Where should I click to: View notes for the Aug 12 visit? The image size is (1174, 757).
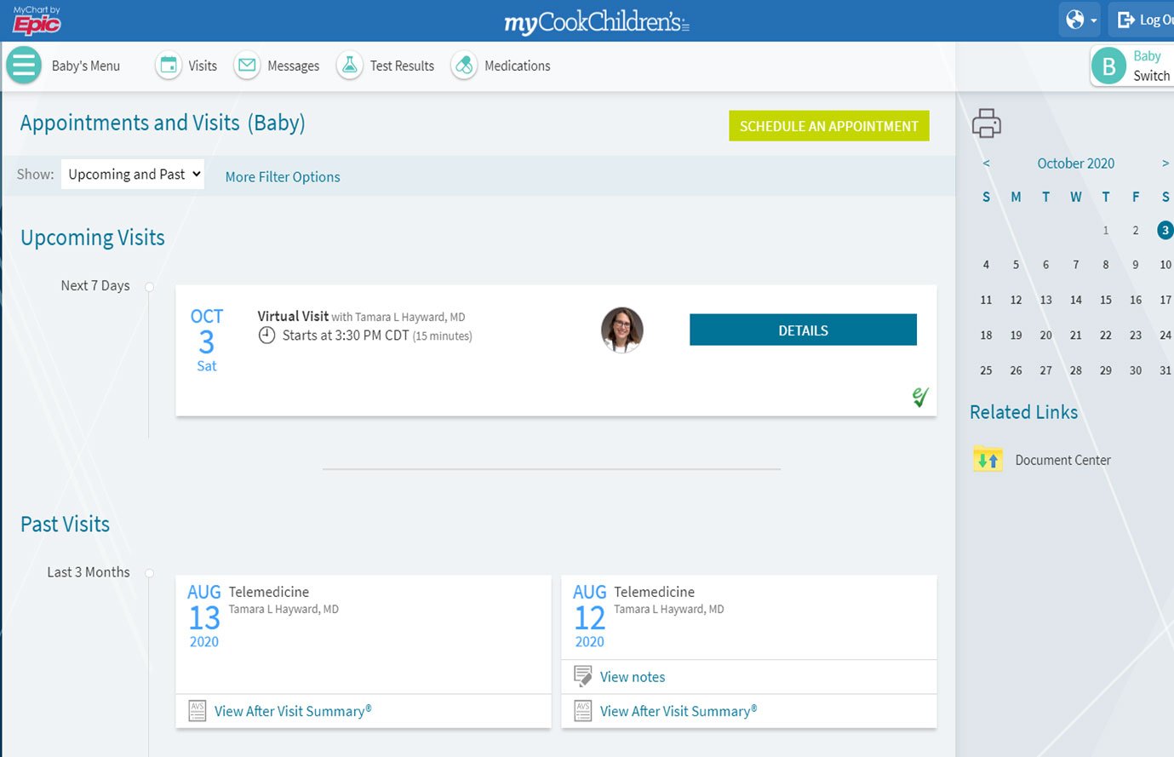pos(632,677)
